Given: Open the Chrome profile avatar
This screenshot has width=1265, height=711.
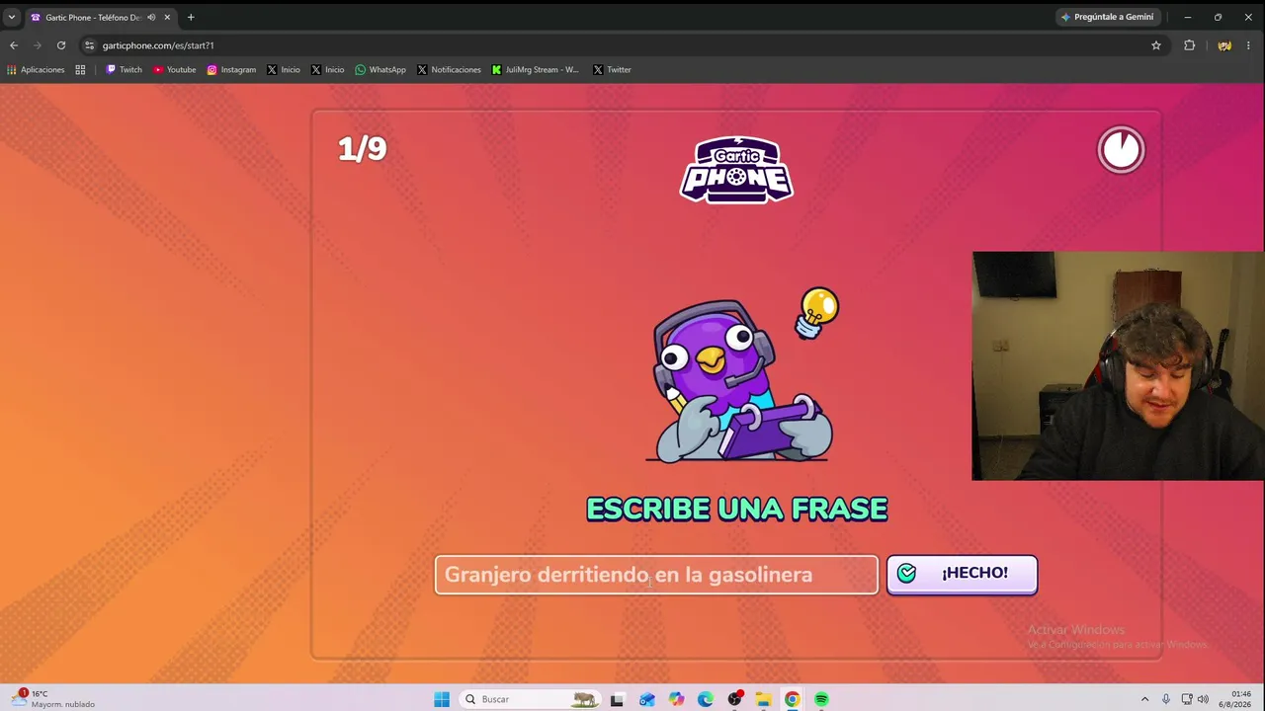Looking at the screenshot, I should (x=1224, y=45).
